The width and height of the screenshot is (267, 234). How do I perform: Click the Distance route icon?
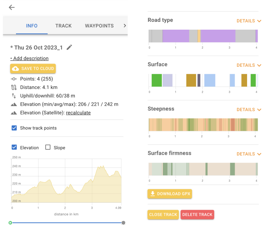coord(14,87)
